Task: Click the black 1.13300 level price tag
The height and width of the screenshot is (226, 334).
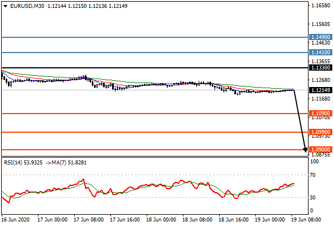Action: click(320, 68)
